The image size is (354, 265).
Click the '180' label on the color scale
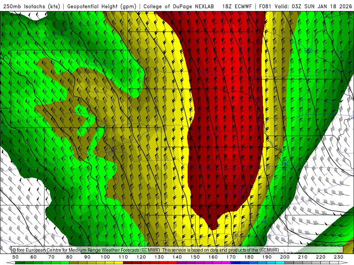point(249,257)
